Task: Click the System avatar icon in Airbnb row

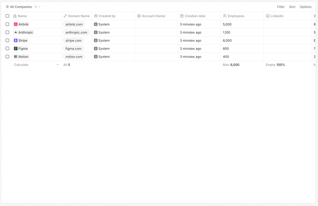Action: (x=95, y=24)
